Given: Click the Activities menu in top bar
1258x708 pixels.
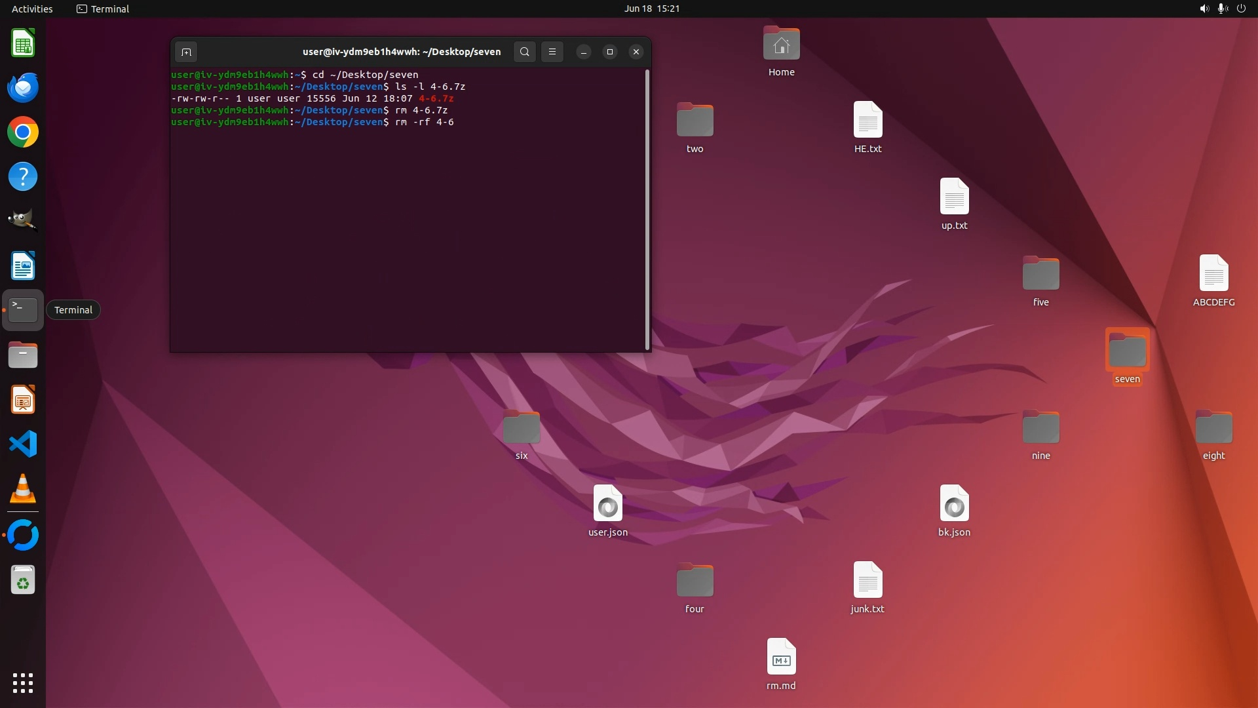Looking at the screenshot, I should (32, 9).
